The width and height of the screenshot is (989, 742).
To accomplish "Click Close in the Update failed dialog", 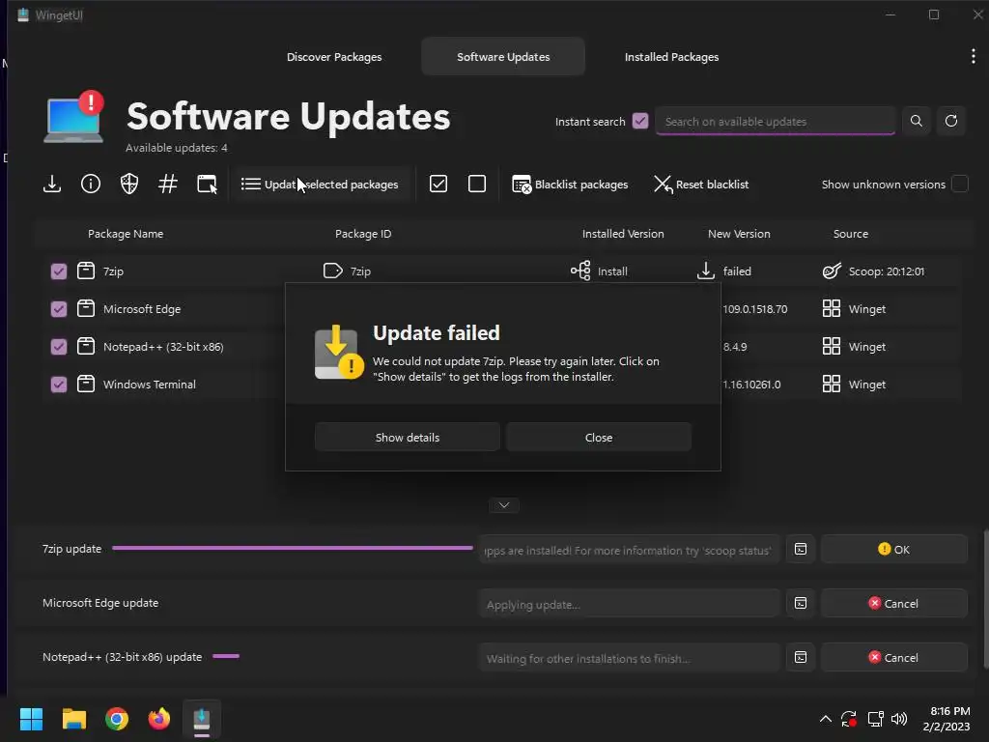I will click(599, 438).
